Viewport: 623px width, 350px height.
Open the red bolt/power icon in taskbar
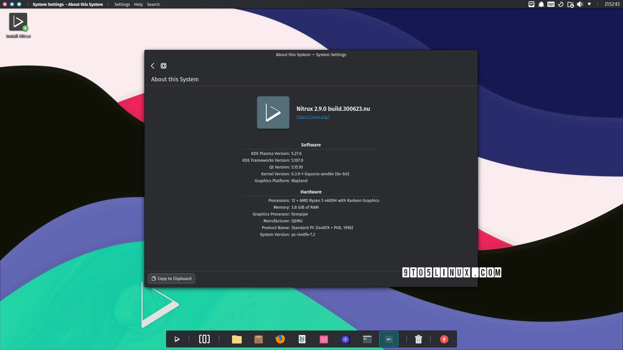444,339
